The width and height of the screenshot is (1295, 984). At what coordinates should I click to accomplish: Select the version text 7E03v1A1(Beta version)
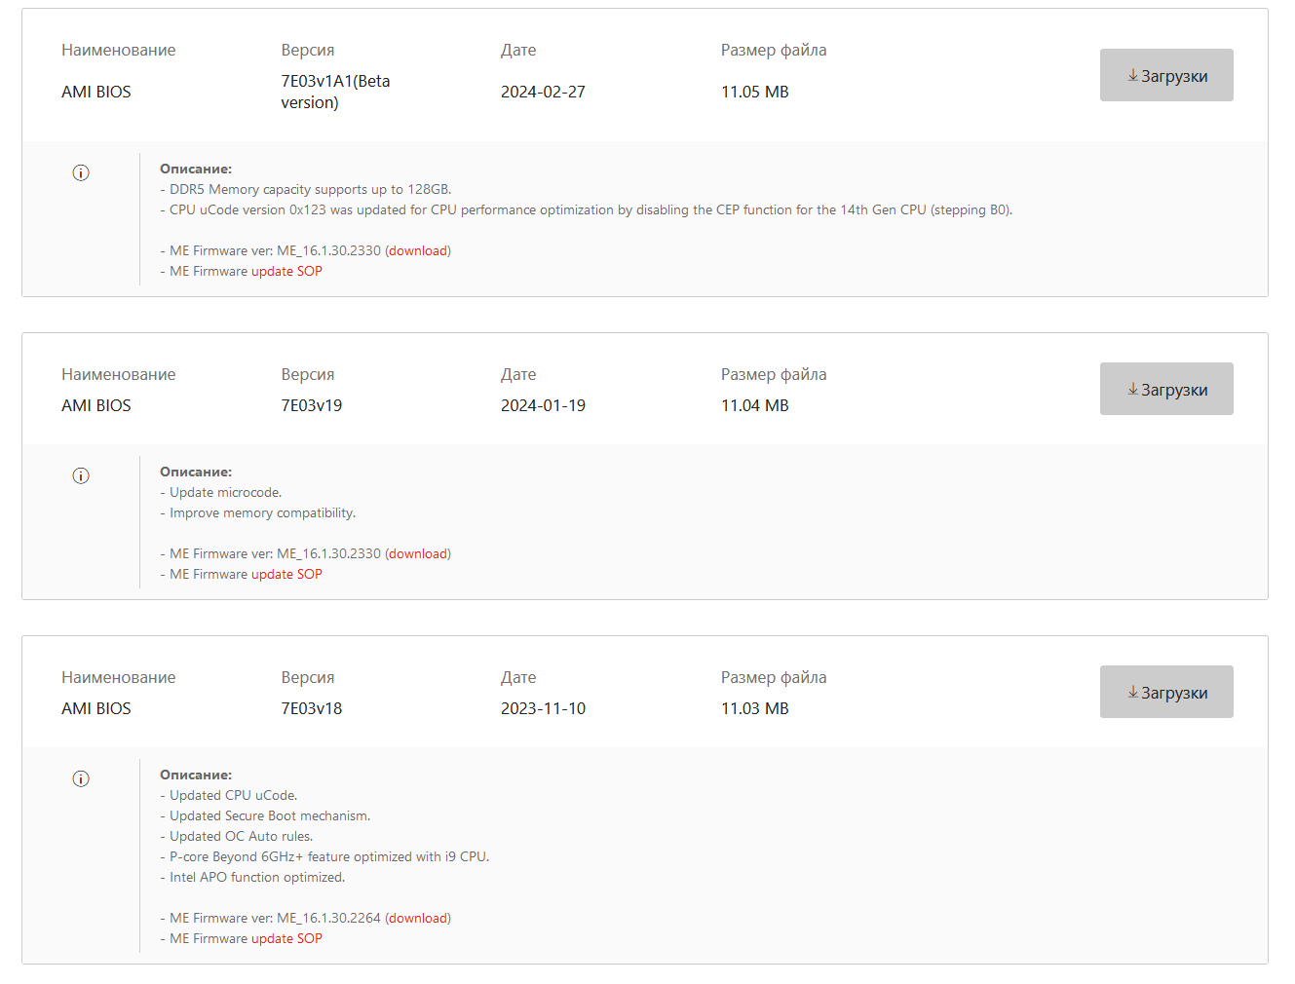click(335, 92)
